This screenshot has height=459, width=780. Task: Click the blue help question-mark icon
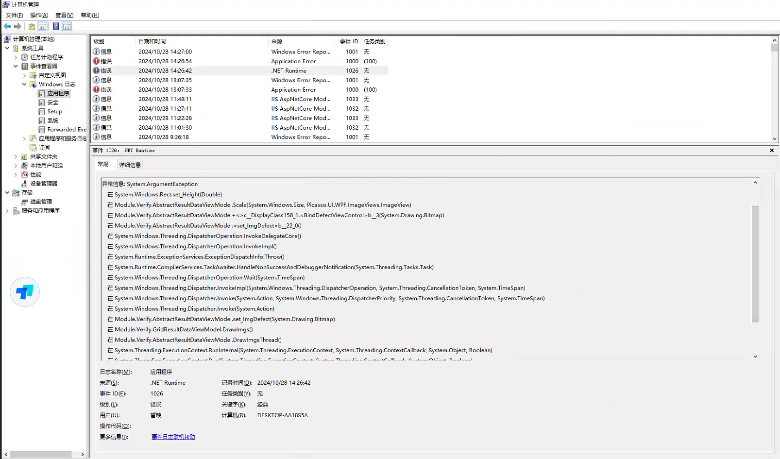coord(56,26)
